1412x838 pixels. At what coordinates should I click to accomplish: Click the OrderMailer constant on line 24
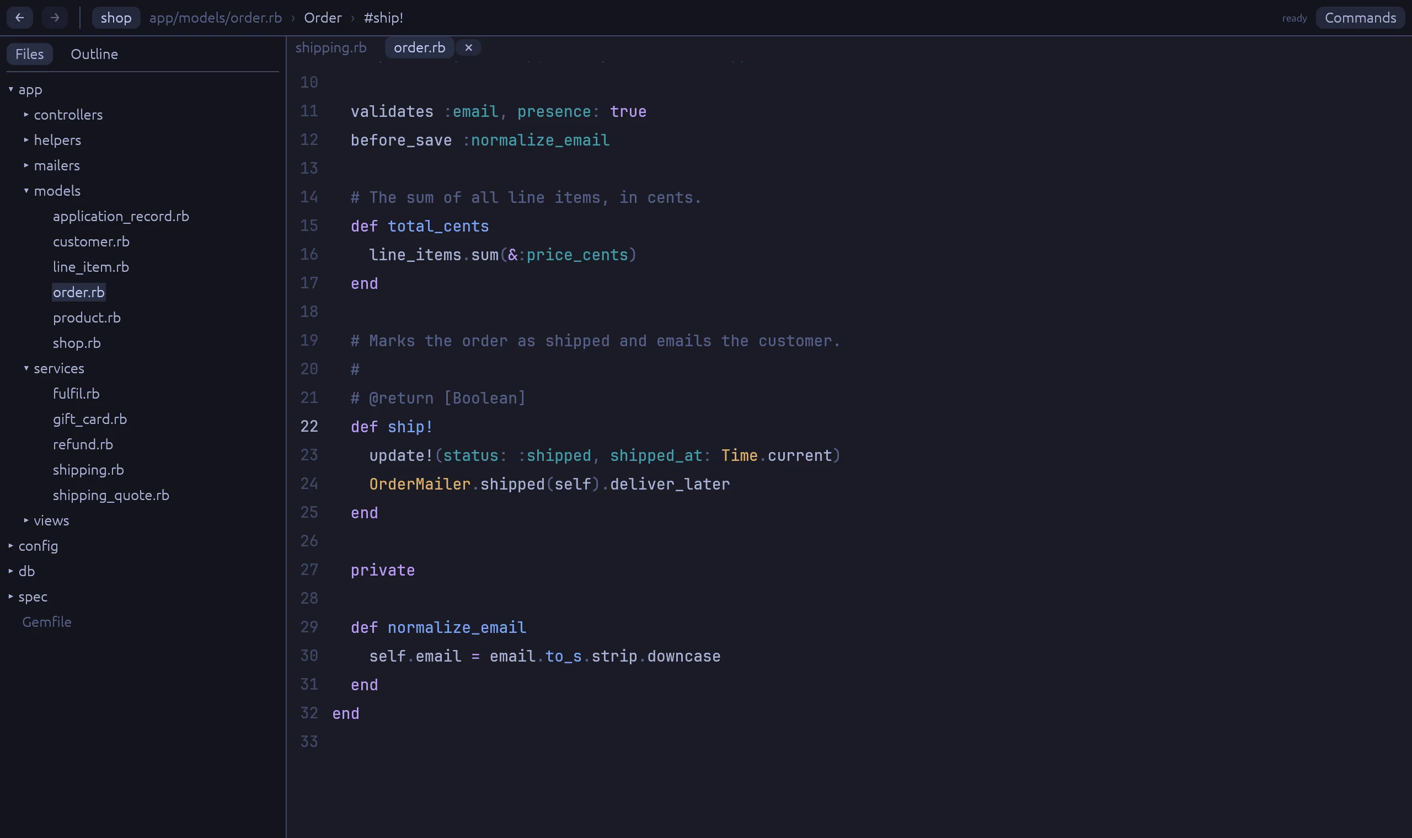[x=420, y=485]
